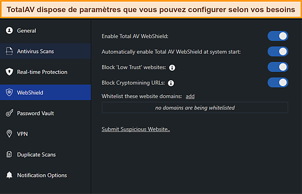Click the General user profile icon
302x194 pixels.
tap(9, 31)
